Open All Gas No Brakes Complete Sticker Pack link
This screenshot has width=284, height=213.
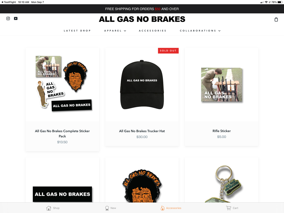click(62, 133)
